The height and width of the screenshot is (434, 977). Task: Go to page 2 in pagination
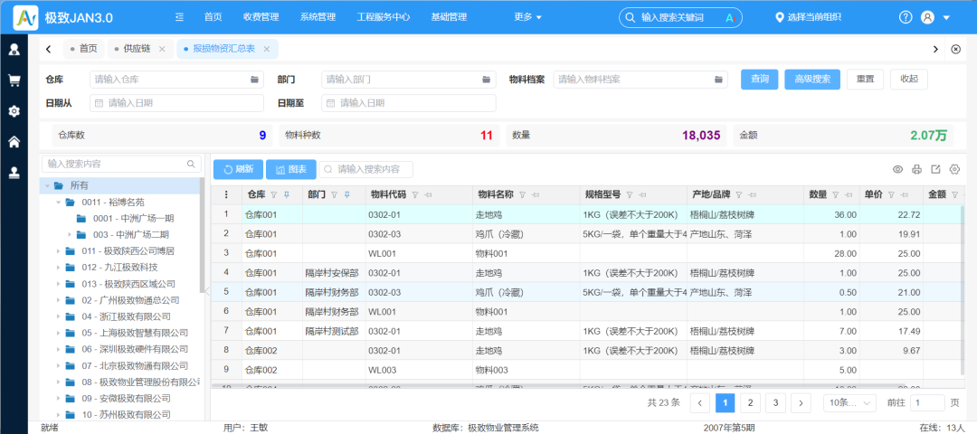(x=750, y=403)
